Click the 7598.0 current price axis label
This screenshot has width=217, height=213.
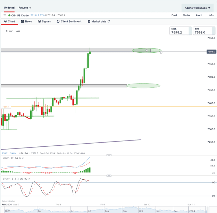pos(211,52)
